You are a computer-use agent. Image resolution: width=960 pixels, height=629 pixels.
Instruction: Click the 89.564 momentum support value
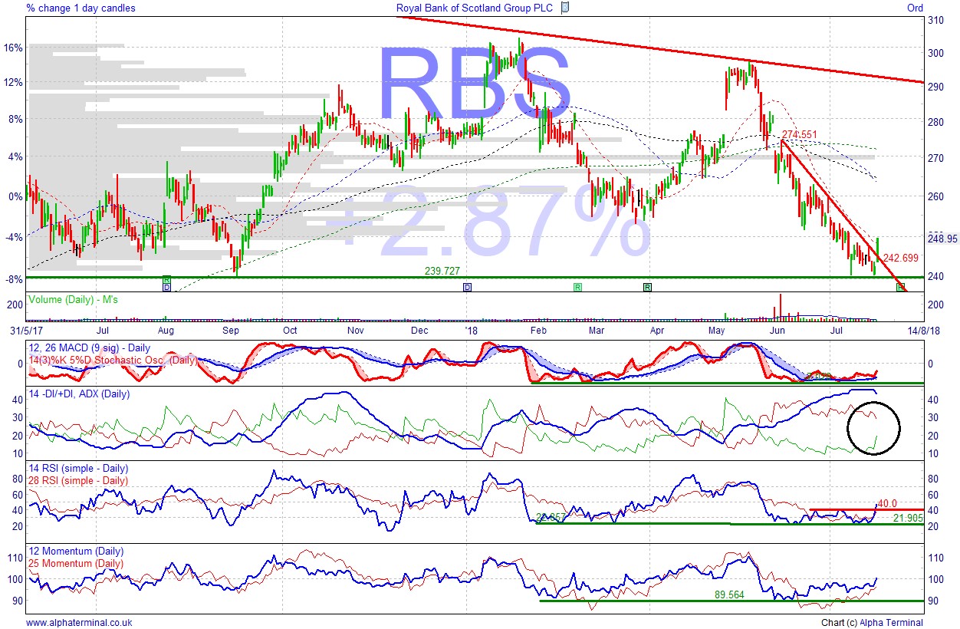tap(729, 594)
